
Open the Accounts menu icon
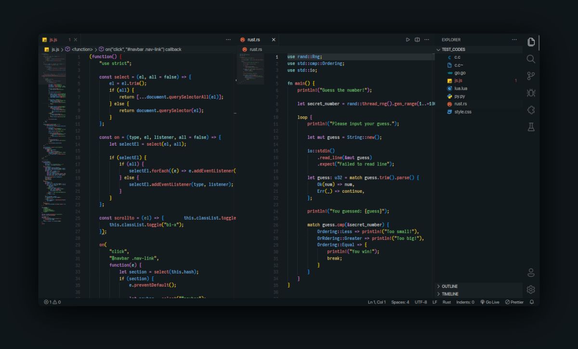(531, 273)
